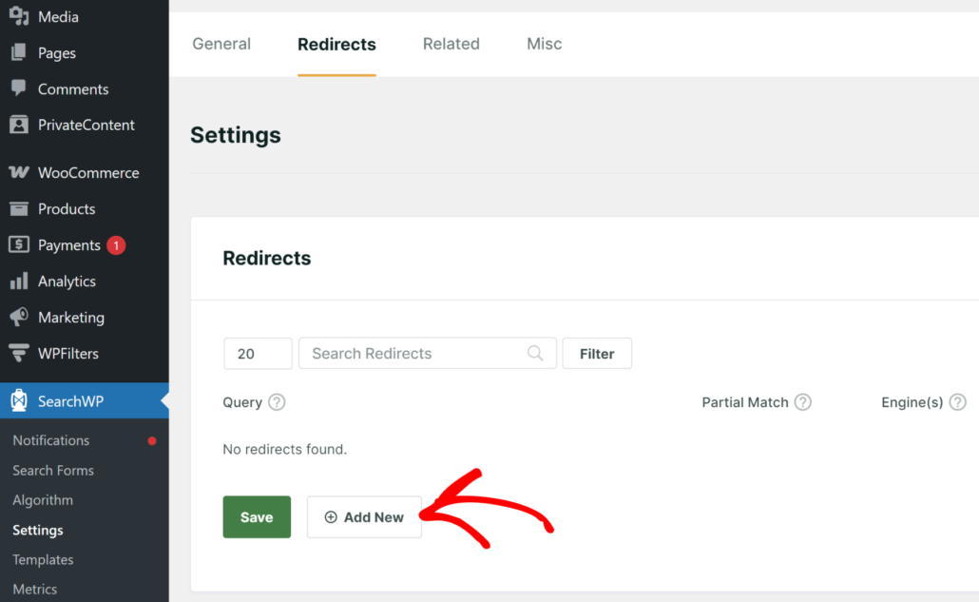Click the 'No redirects found.' message

285,449
